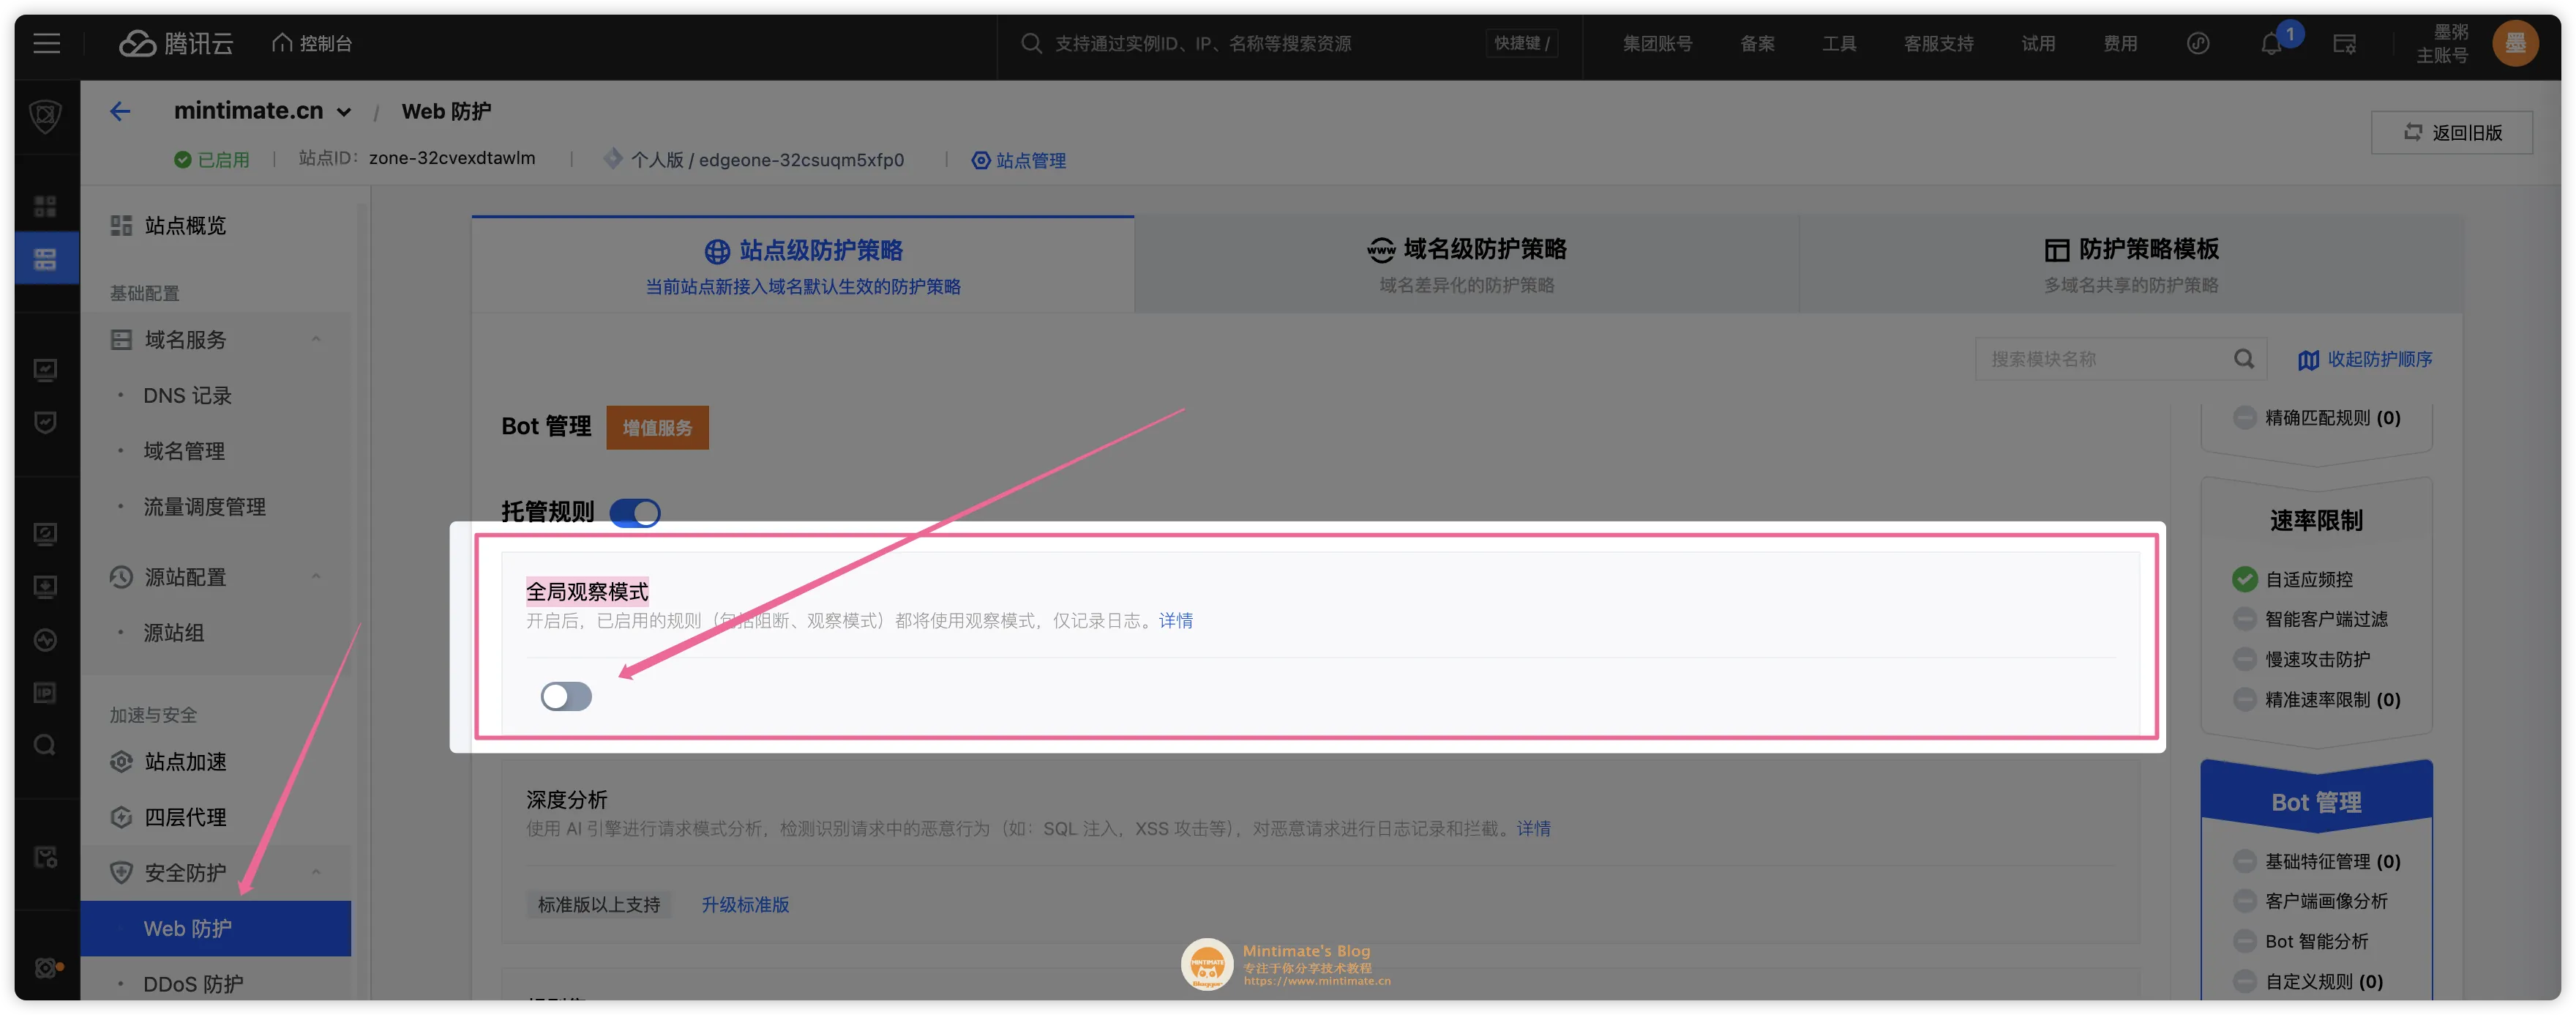Viewport: 2576px width, 1015px height.
Task: Open 详情 link for 全局观察模式
Action: pos(1175,620)
